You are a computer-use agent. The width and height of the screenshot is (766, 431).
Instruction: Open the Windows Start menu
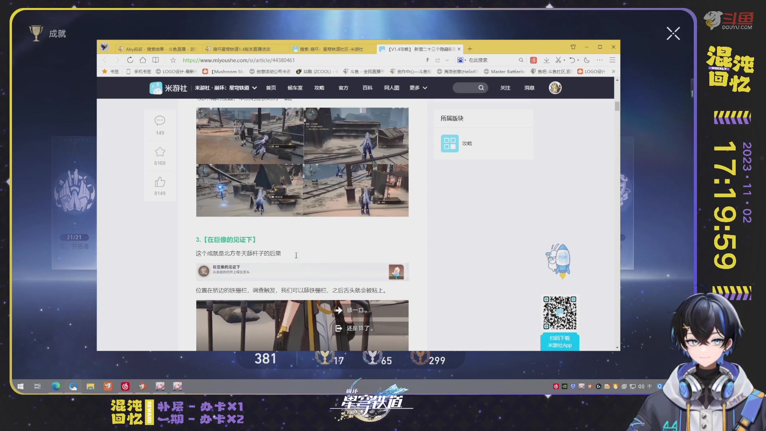pyautogui.click(x=20, y=386)
